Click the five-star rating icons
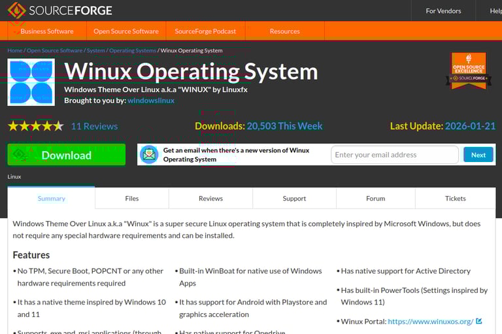Viewport: 502px width, 334px height. [36, 126]
